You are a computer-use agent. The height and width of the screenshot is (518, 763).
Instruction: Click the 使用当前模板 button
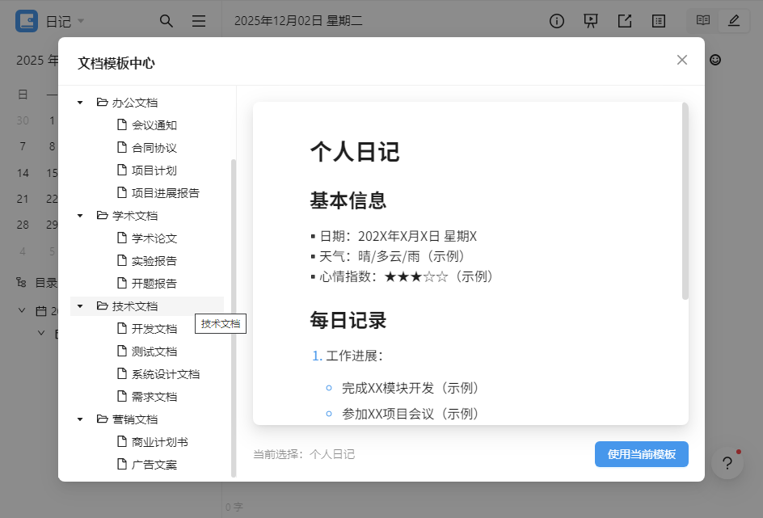coord(641,454)
